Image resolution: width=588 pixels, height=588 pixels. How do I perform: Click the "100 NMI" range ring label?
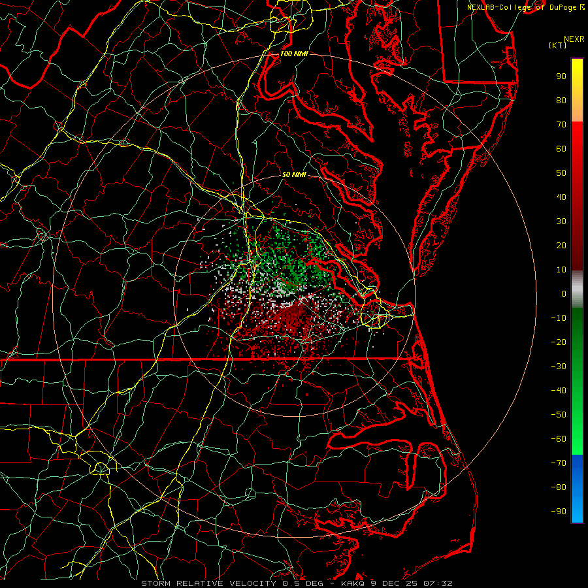tap(294, 54)
